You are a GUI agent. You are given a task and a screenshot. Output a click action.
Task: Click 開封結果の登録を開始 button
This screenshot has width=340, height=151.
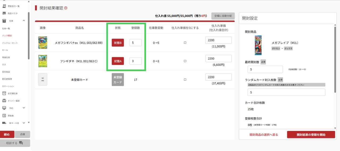(311, 135)
